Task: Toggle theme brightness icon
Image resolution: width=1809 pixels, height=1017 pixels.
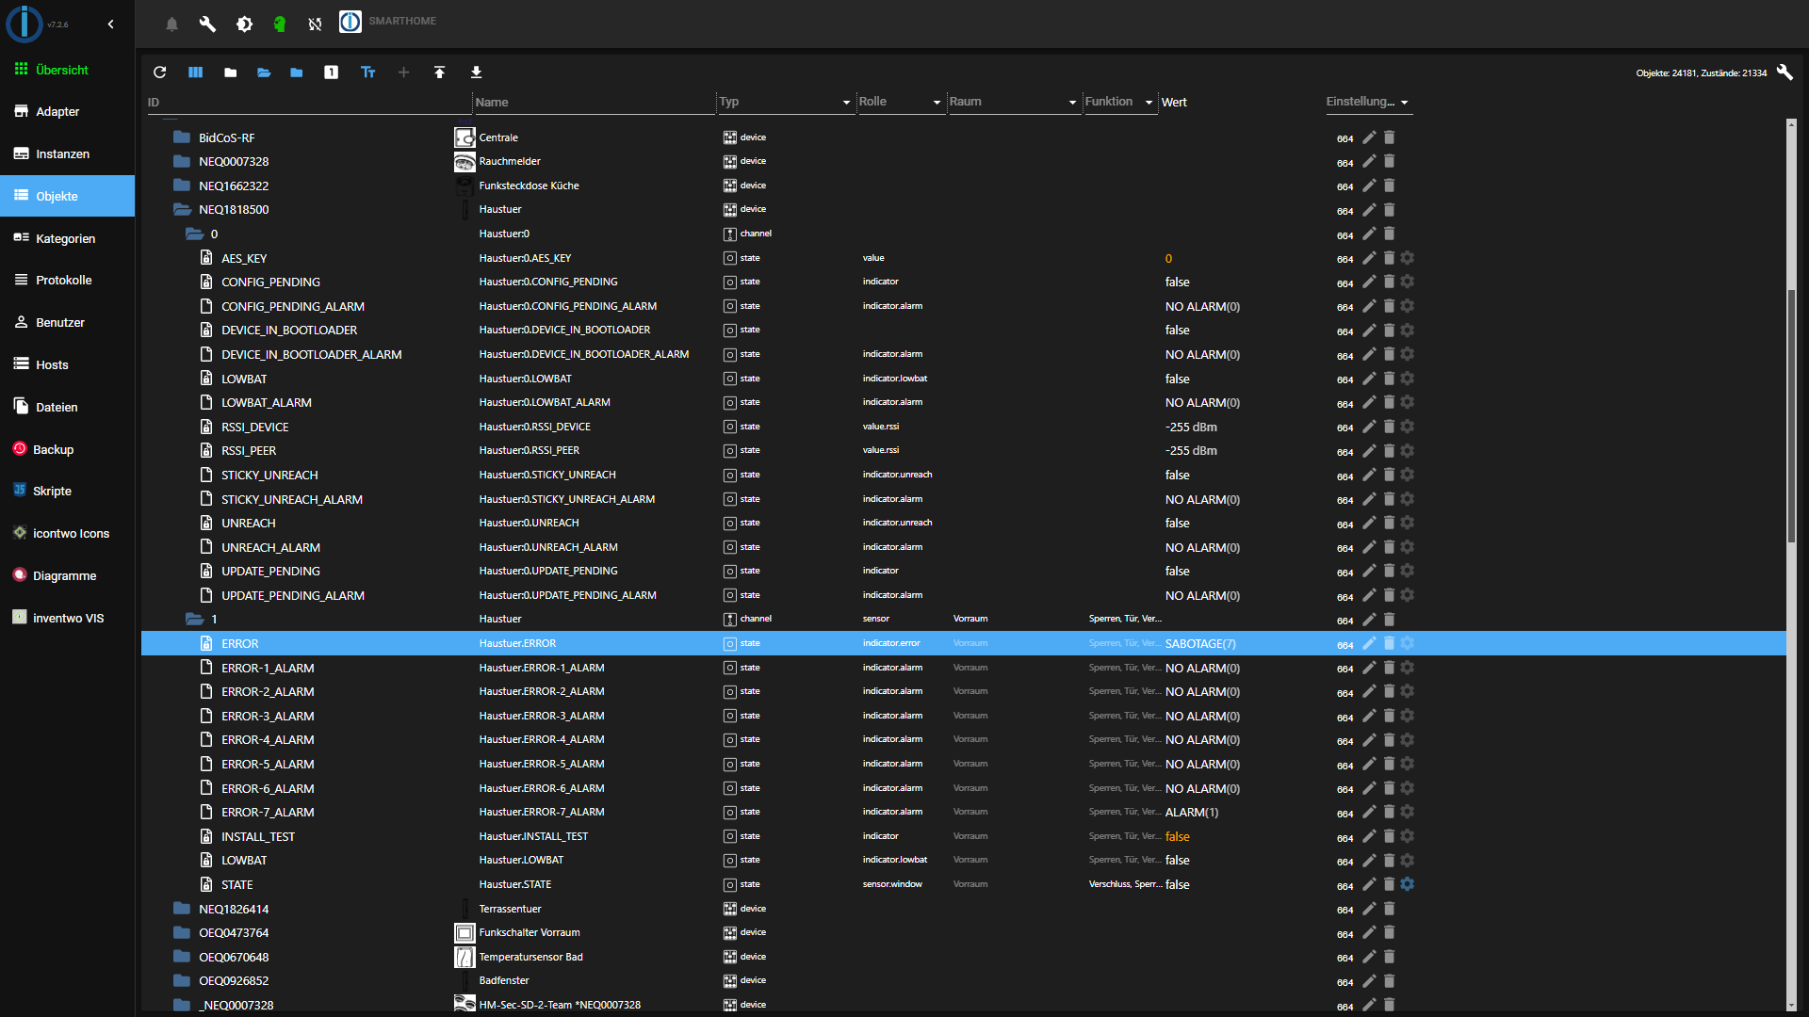Action: pos(244,24)
